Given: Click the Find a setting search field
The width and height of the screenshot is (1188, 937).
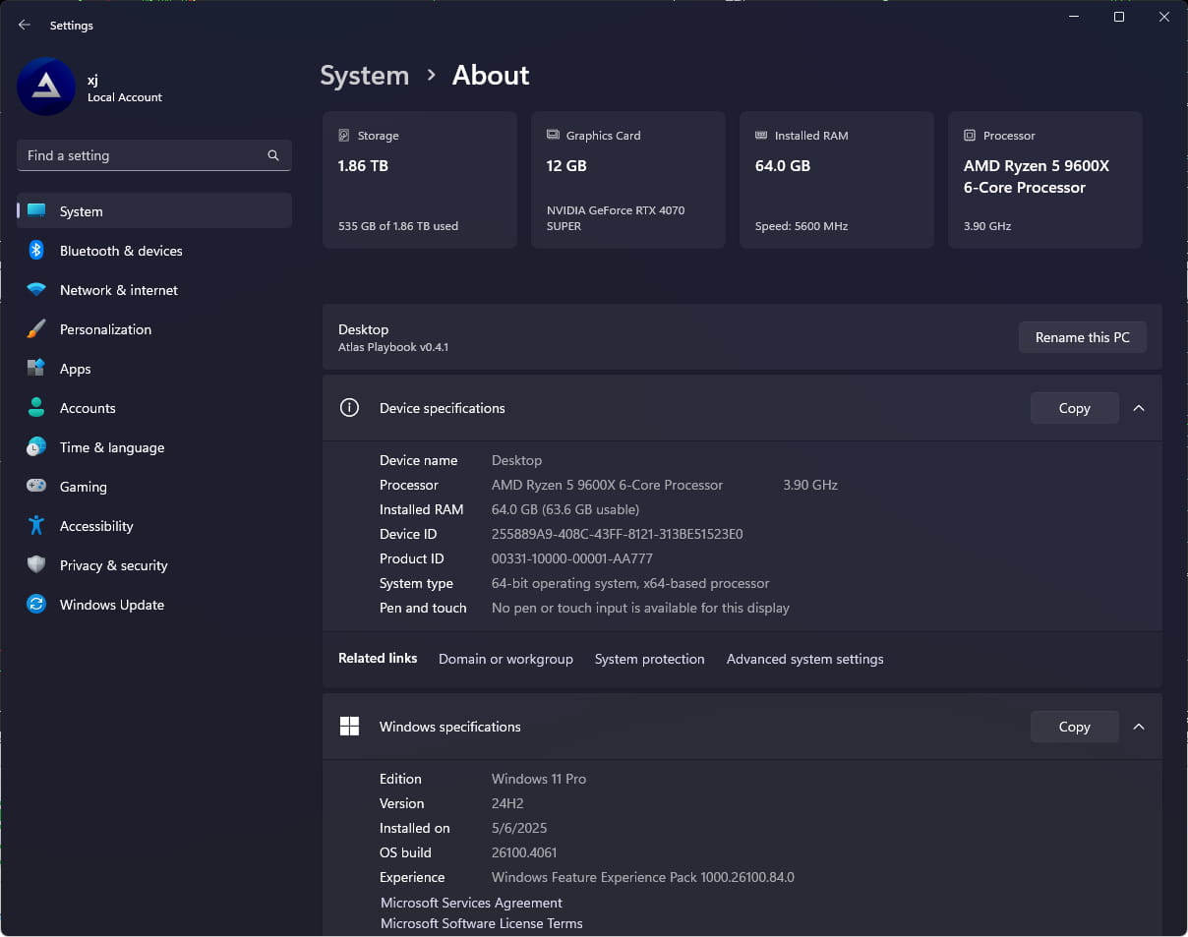Looking at the screenshot, I should coord(154,155).
